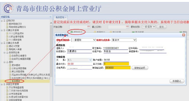Click the sigma icon of 贷款业务查询
This screenshot has width=189, height=101.
(x=4, y=84)
